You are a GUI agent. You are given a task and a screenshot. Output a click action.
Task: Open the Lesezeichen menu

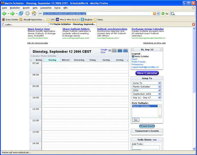(x=46, y=8)
